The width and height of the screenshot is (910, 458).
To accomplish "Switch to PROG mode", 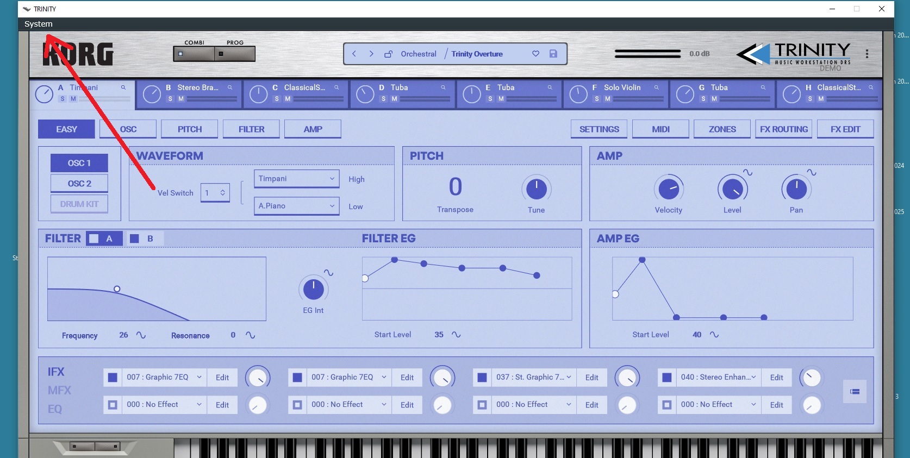I will click(x=235, y=54).
